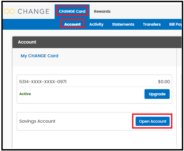This screenshot has width=184, height=151.
Task: Click the Account panel header
Action: (x=97, y=42)
